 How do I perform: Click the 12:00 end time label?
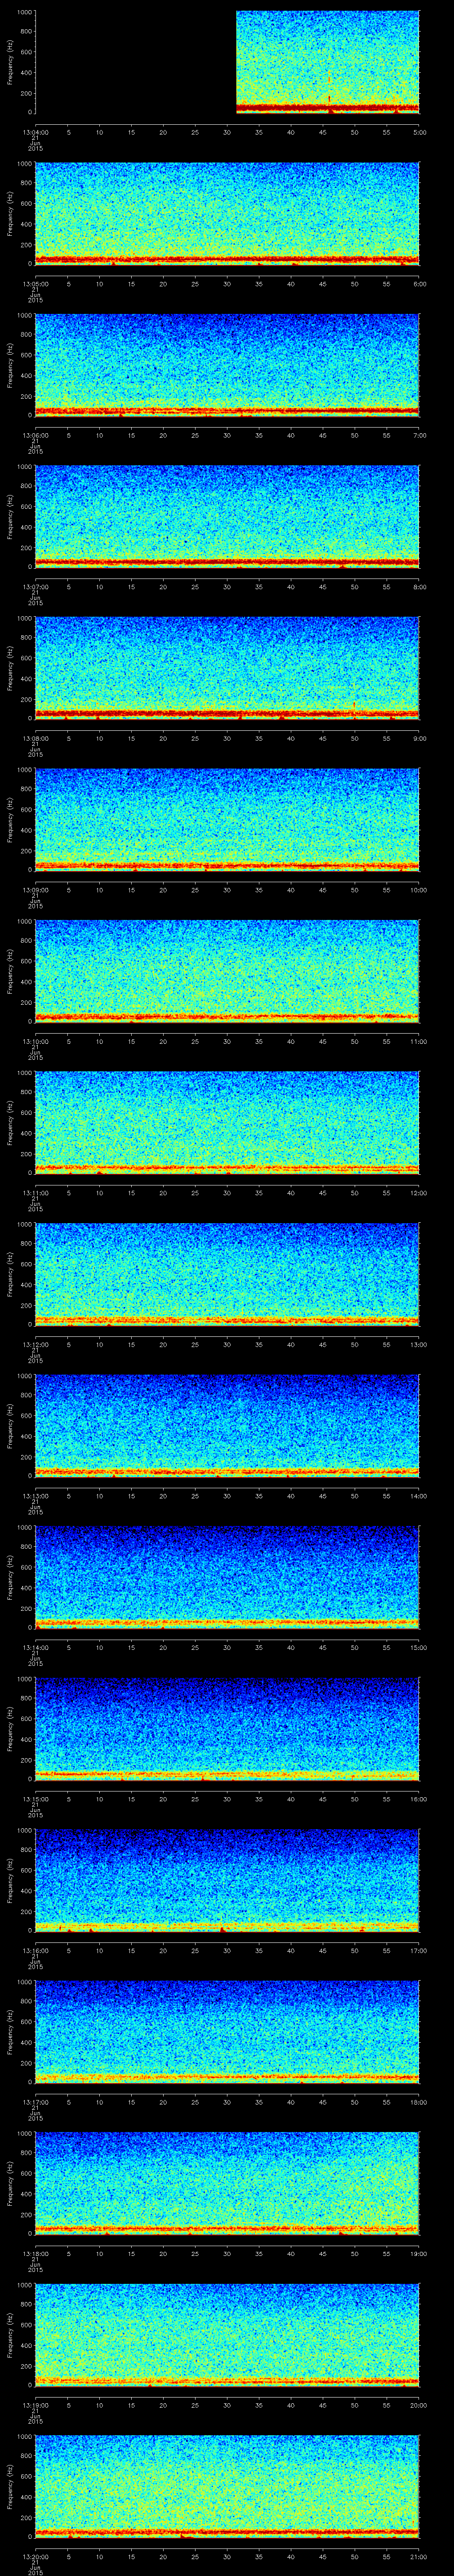click(419, 1193)
